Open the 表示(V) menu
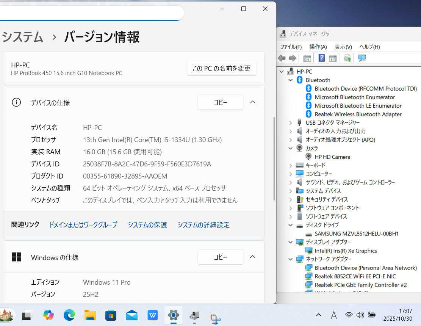 (343, 47)
